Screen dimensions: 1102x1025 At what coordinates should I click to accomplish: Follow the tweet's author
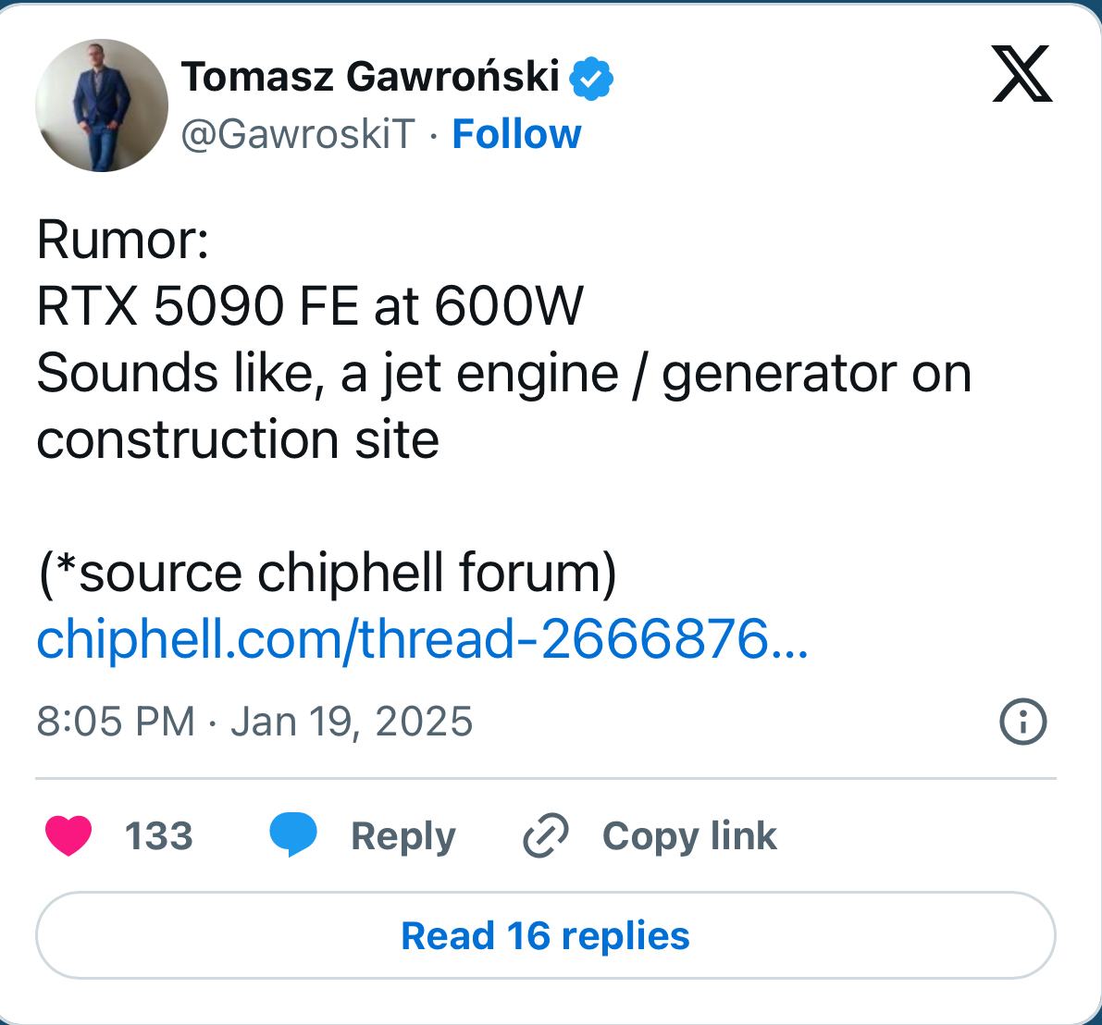pyautogui.click(x=516, y=135)
